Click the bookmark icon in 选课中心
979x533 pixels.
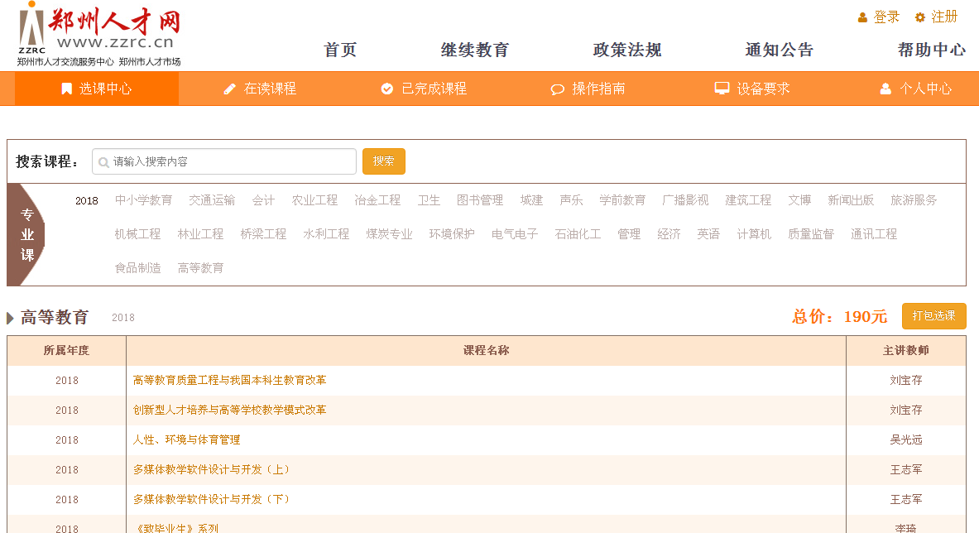click(67, 89)
